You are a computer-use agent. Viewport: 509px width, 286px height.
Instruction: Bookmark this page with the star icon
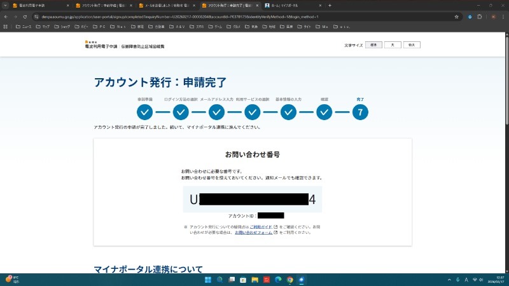456,17
